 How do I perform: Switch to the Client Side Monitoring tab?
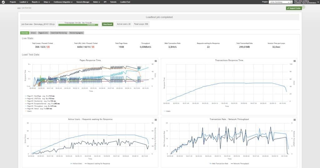[58, 32]
